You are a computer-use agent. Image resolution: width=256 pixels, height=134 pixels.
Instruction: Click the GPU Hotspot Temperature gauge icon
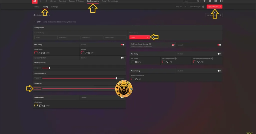(194, 62)
